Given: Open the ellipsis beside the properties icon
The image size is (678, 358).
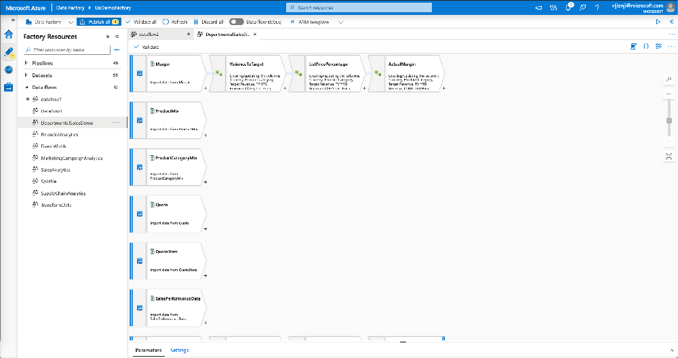Looking at the screenshot, I should [x=671, y=46].
